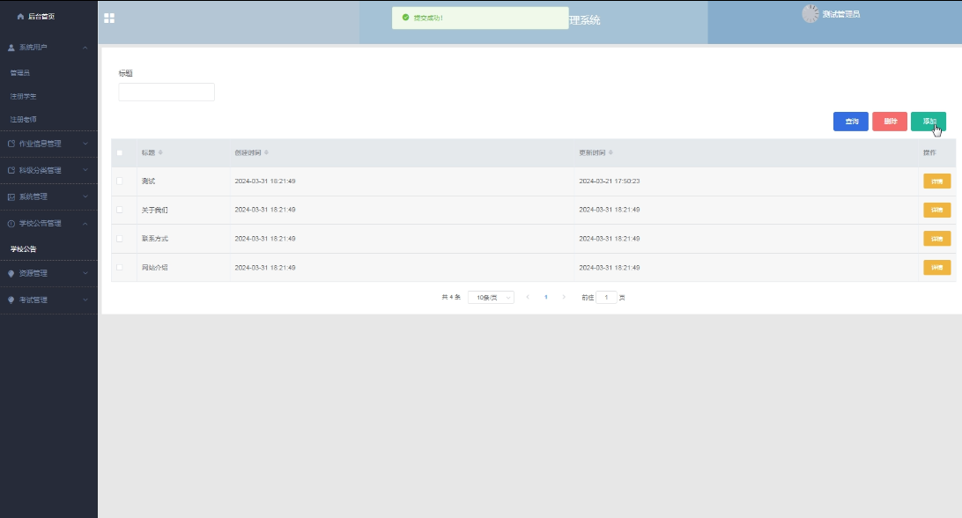Screen dimensions: 962x518
Task: Click the 系统管理 menu icon
Action: coord(11,197)
